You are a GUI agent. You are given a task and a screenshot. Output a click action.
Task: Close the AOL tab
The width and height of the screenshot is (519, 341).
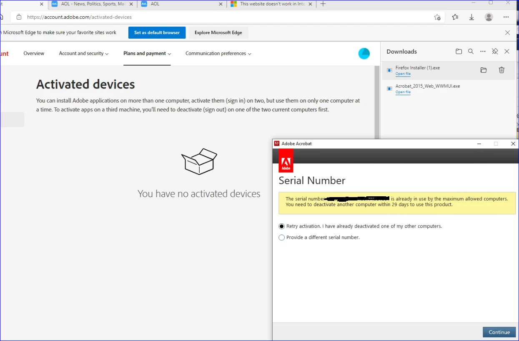tap(221, 4)
